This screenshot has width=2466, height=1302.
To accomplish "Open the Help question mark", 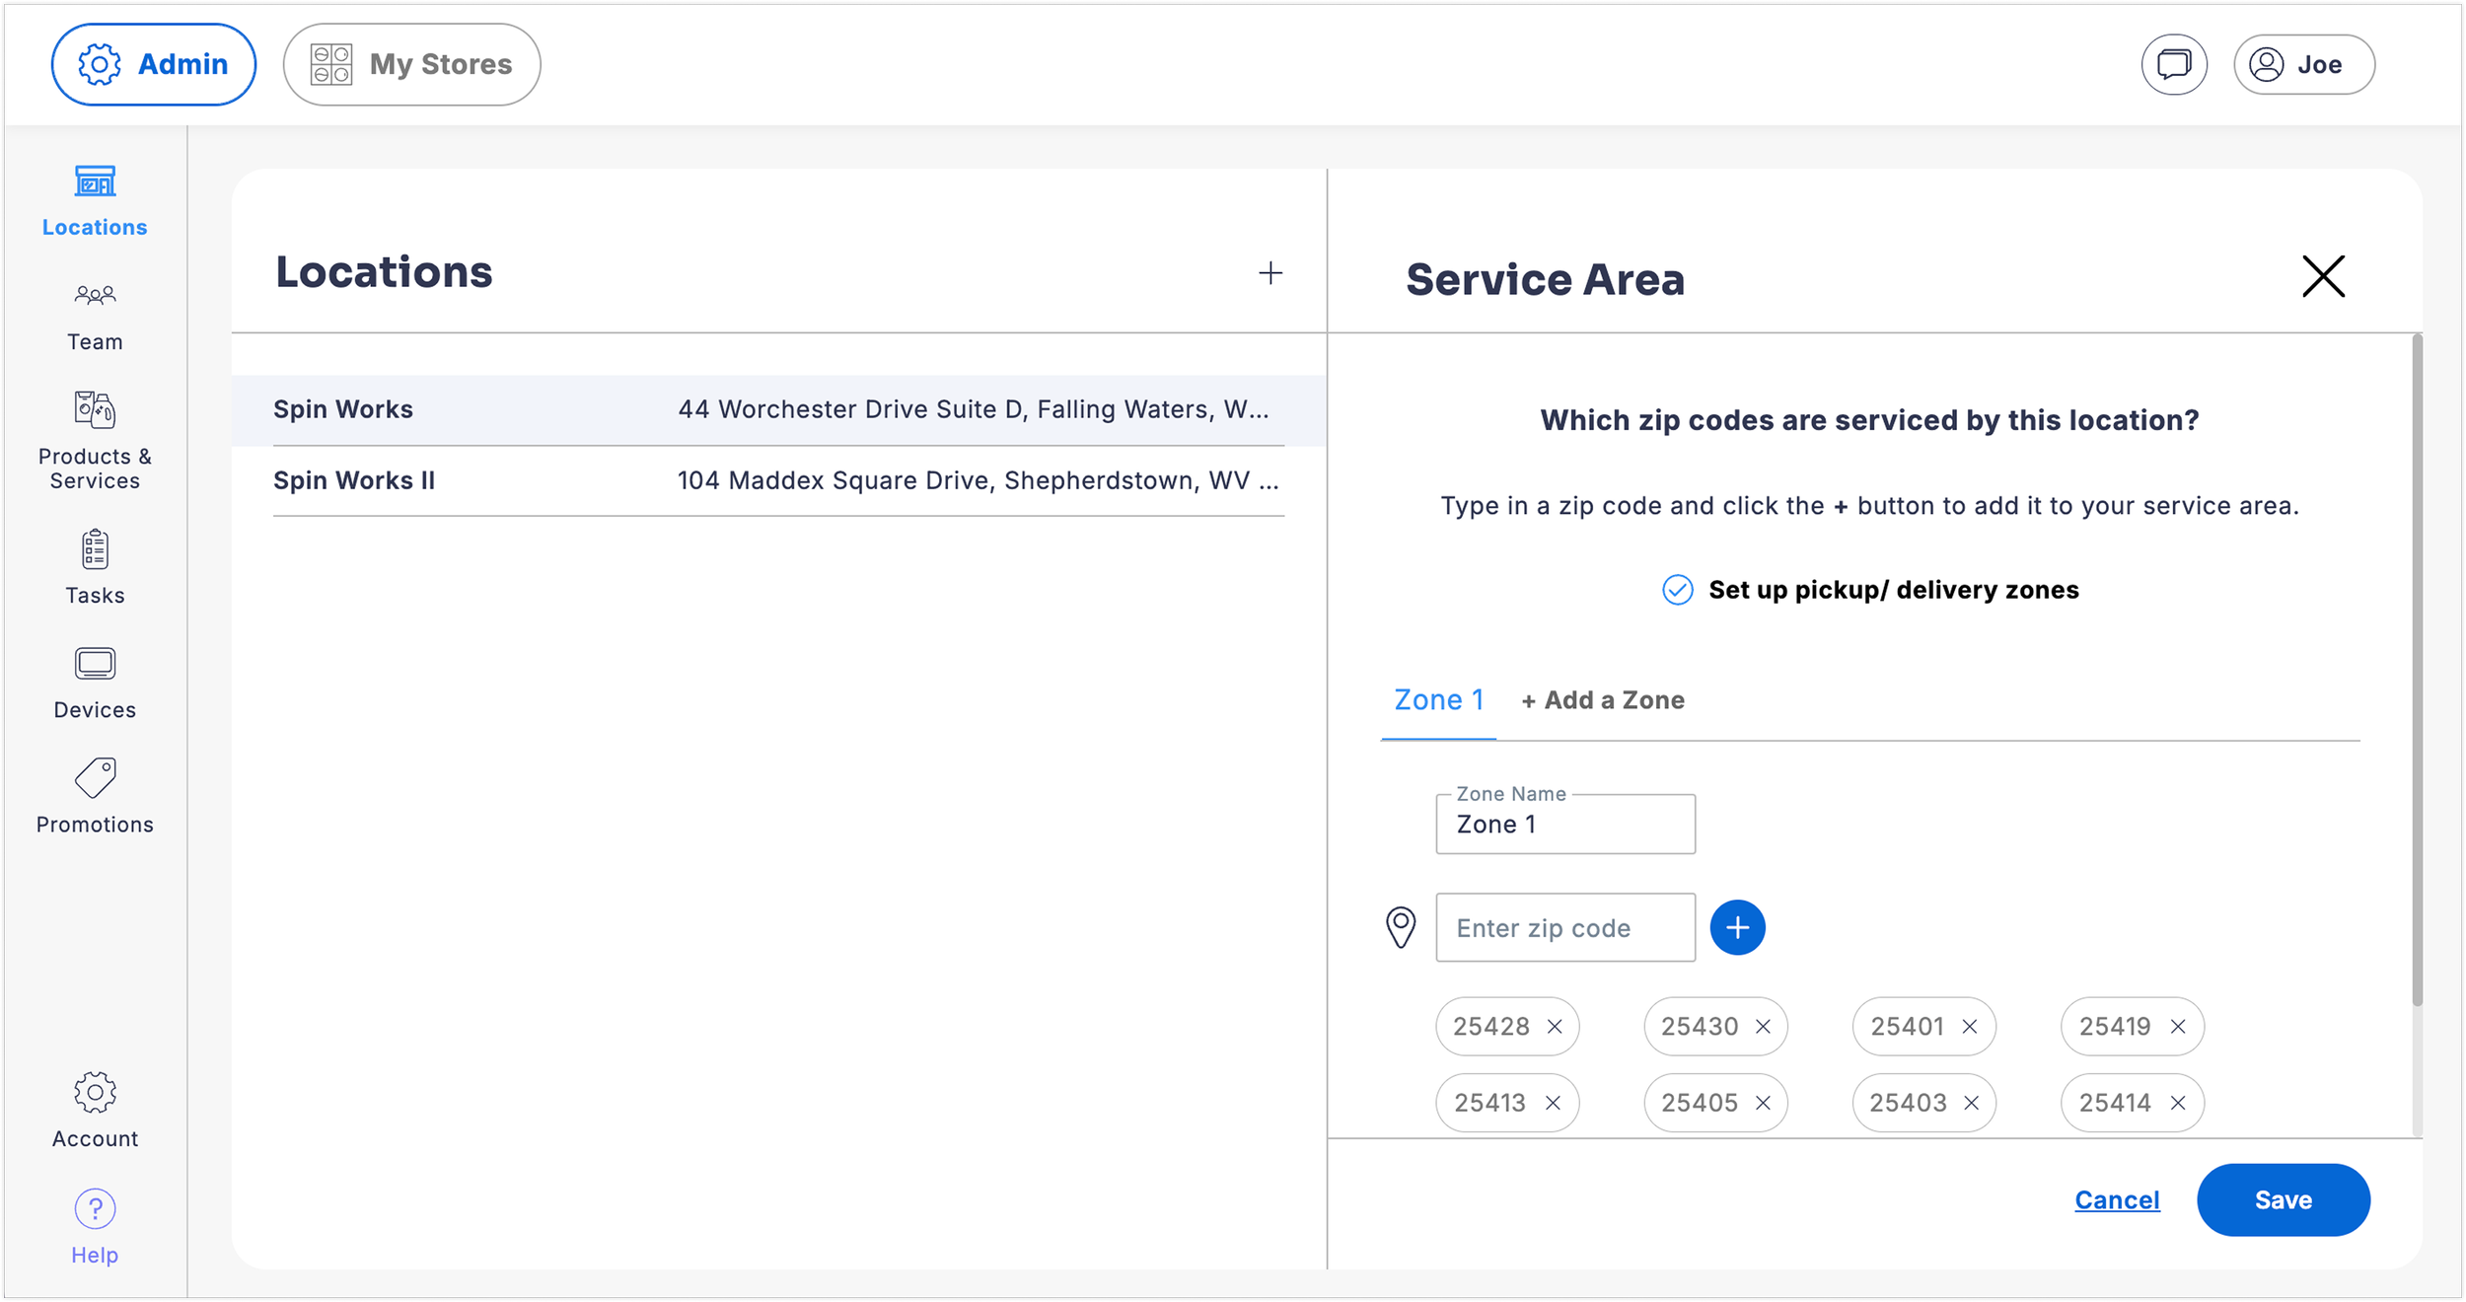I will (95, 1209).
